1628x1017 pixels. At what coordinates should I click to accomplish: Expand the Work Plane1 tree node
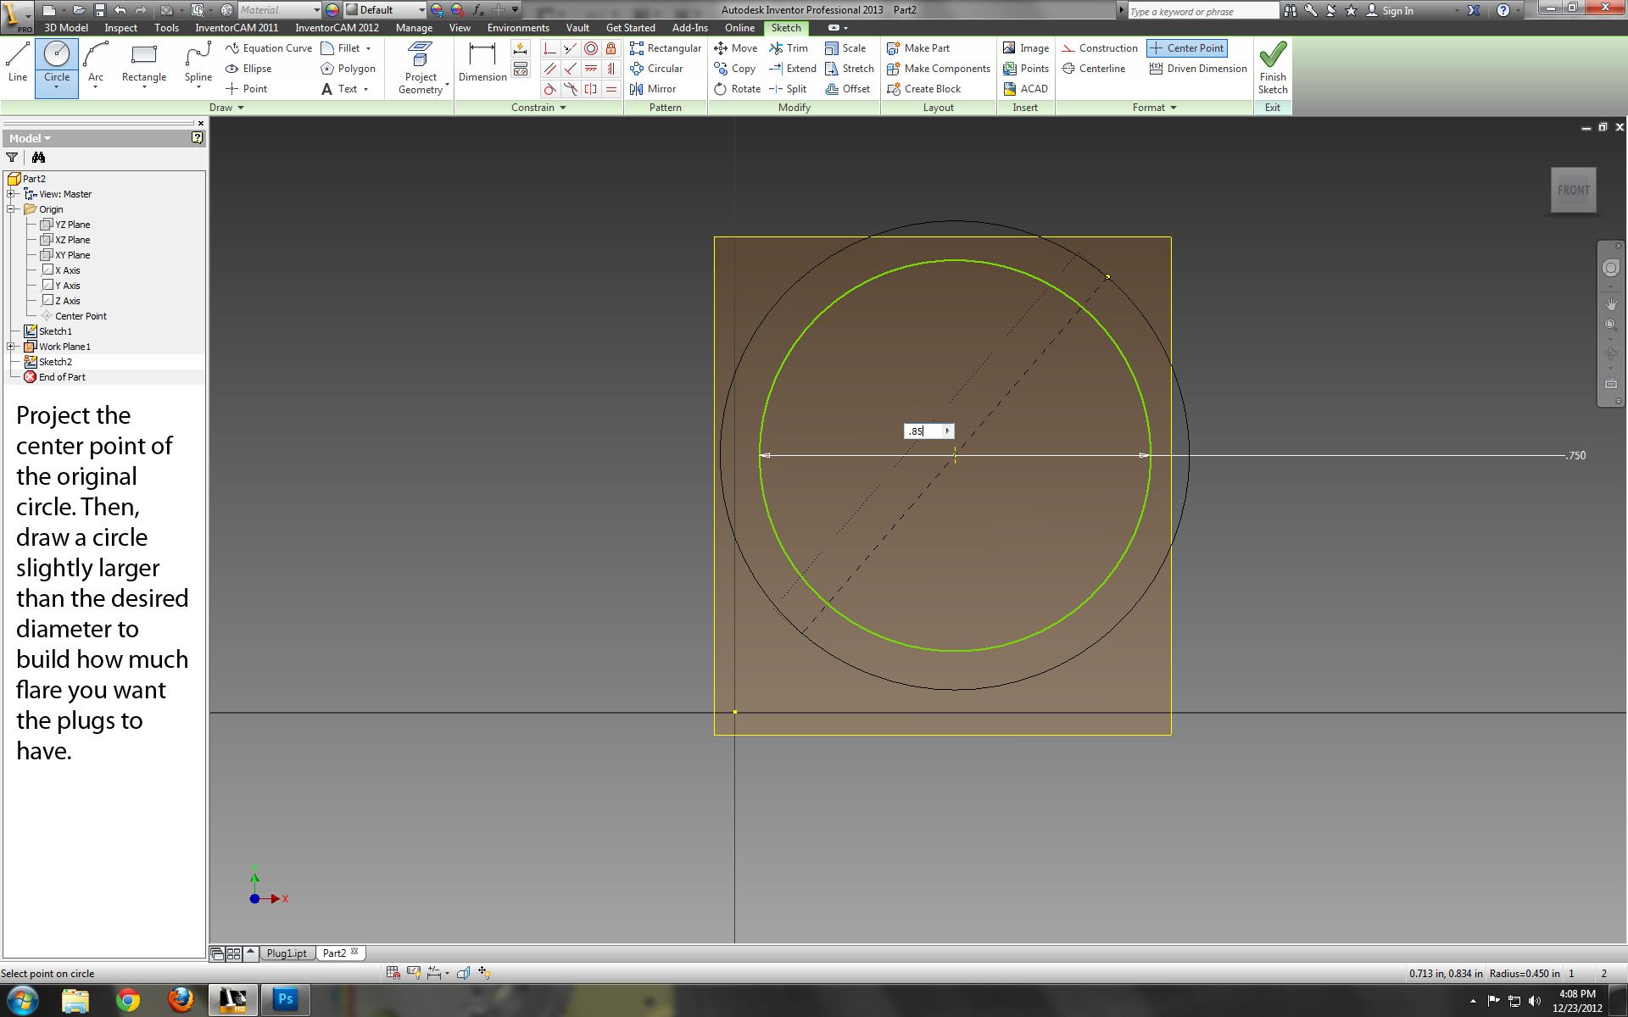coord(11,347)
